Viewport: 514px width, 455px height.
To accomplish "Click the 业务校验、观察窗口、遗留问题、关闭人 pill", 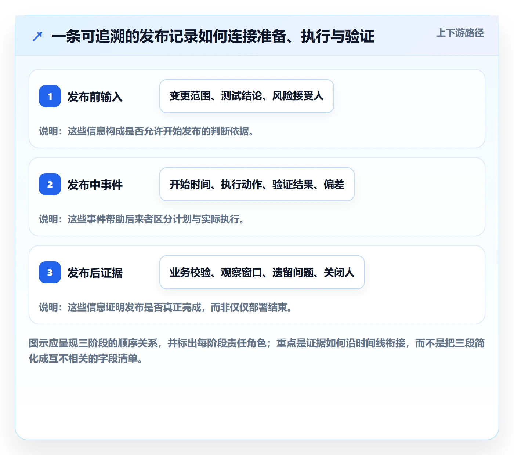I will 262,272.
